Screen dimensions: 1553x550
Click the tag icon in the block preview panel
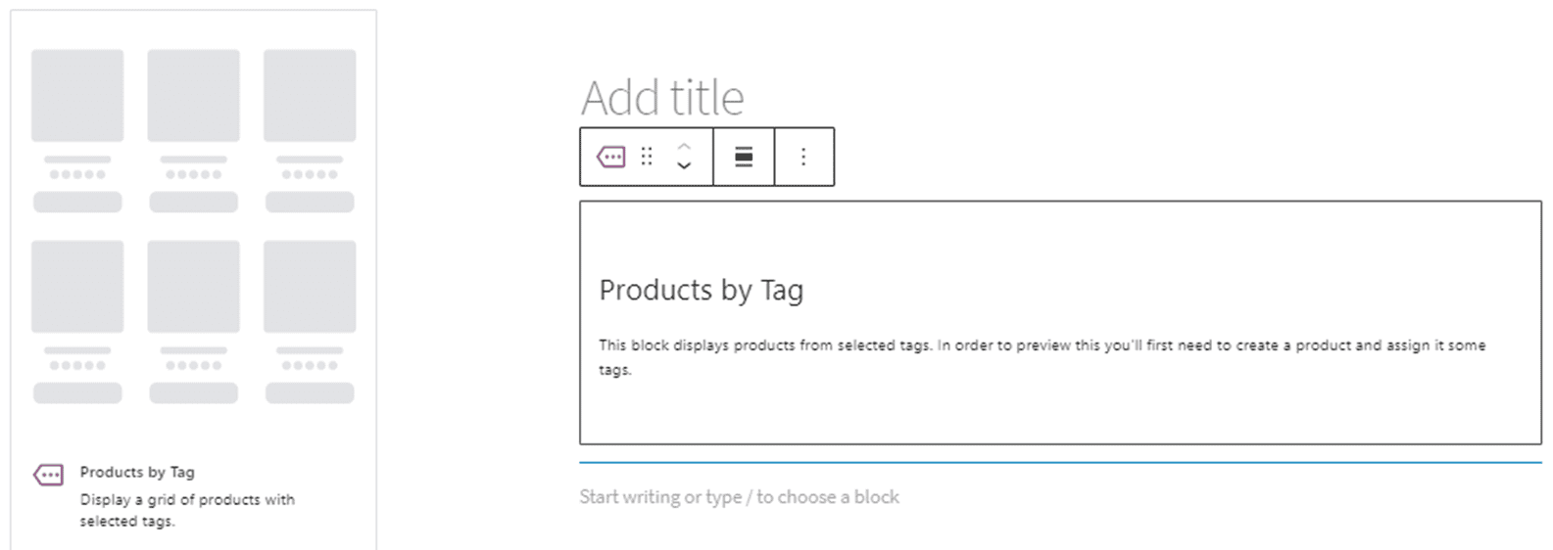point(48,475)
